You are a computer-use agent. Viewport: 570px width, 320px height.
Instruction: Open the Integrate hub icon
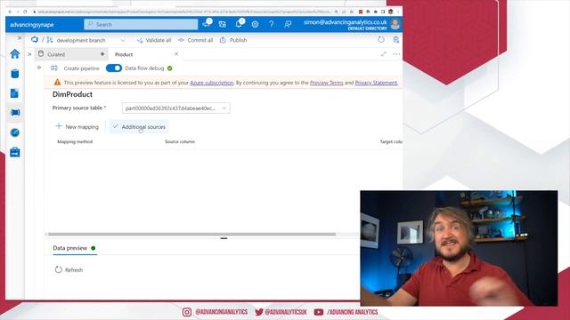(x=15, y=113)
